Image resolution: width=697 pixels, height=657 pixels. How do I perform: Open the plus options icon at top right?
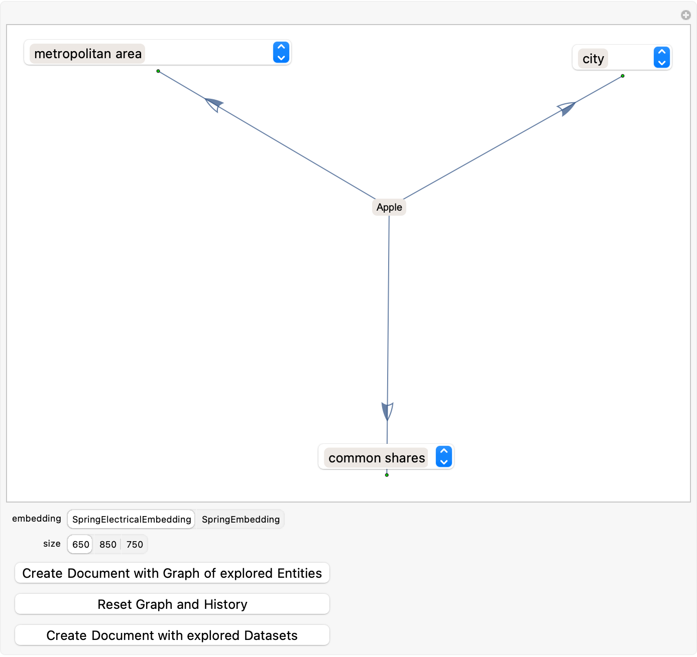click(685, 15)
